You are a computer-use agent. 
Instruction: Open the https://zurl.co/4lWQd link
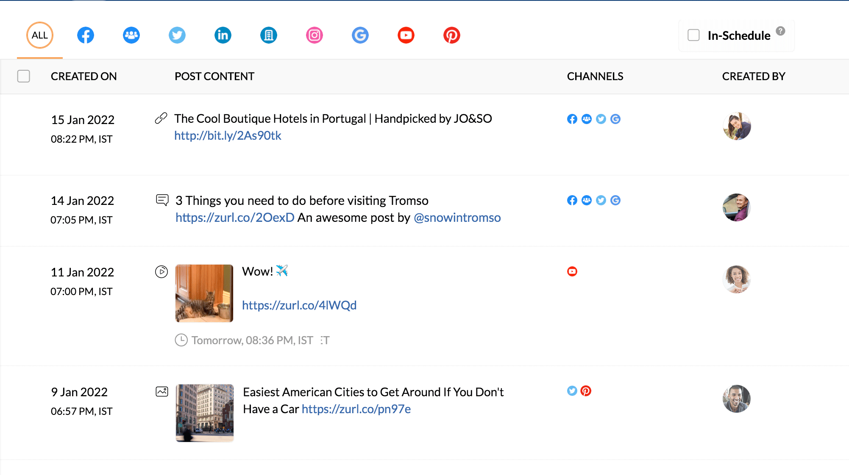tap(299, 305)
